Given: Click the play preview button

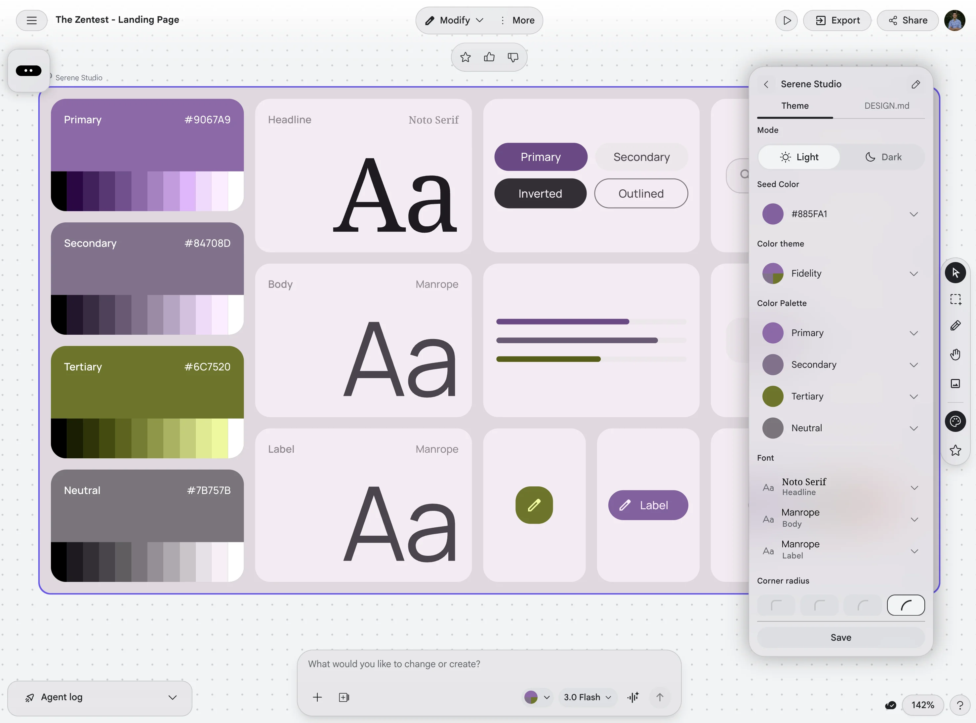Looking at the screenshot, I should 787,20.
